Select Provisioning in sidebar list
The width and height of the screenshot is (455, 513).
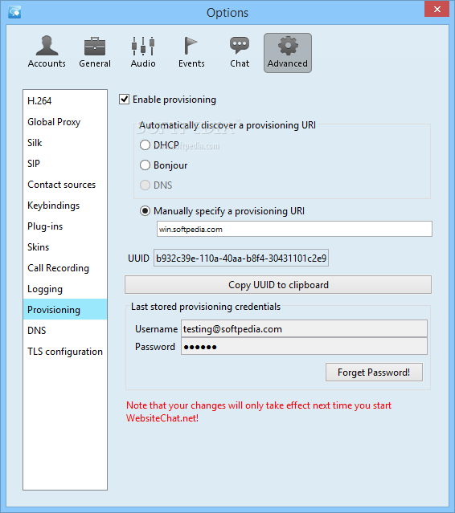pos(65,309)
